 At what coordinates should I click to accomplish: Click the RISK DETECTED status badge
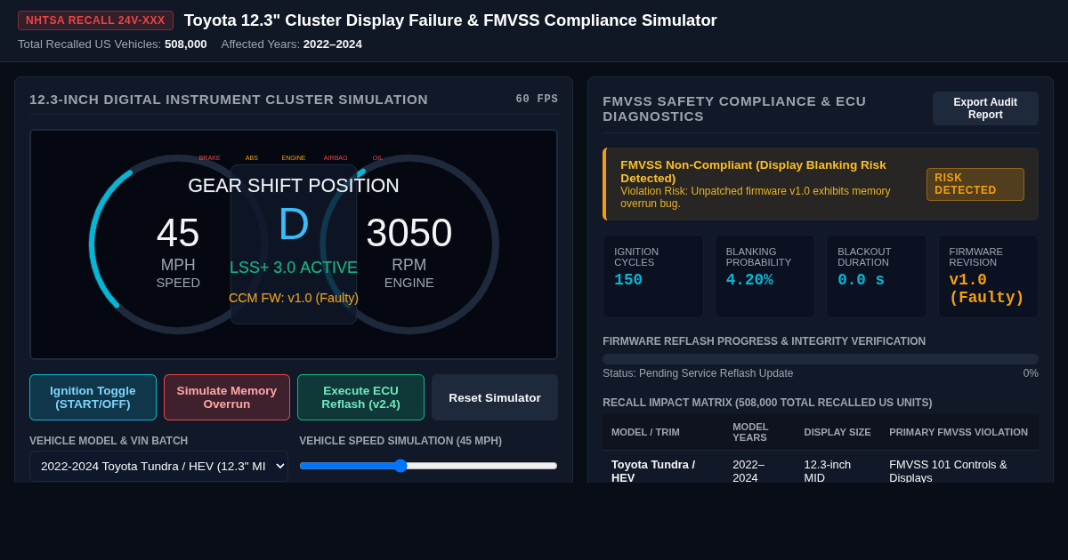[x=975, y=184]
